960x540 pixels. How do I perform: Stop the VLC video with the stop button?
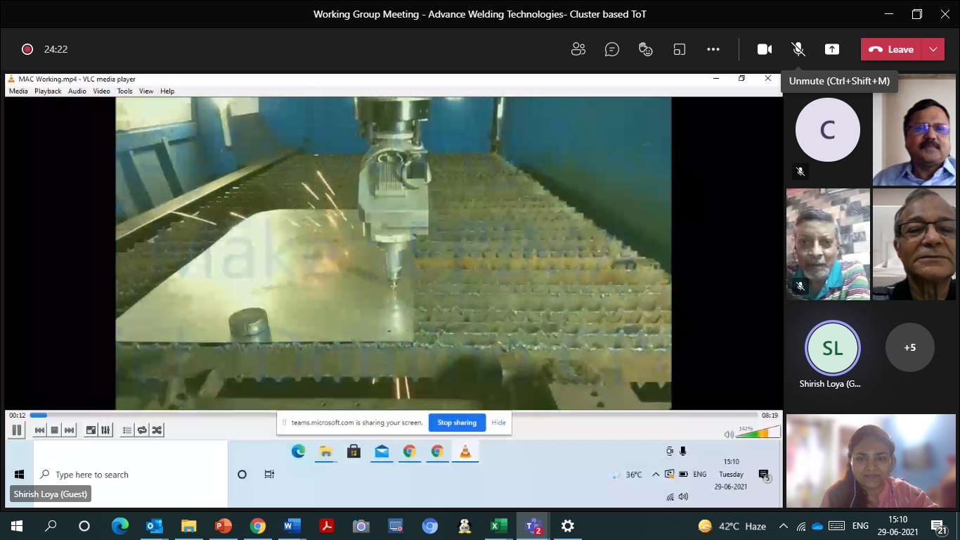pyautogui.click(x=54, y=430)
